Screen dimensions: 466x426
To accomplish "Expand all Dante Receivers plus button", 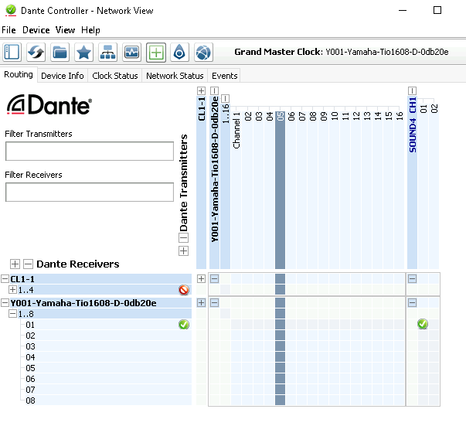I will (x=15, y=264).
